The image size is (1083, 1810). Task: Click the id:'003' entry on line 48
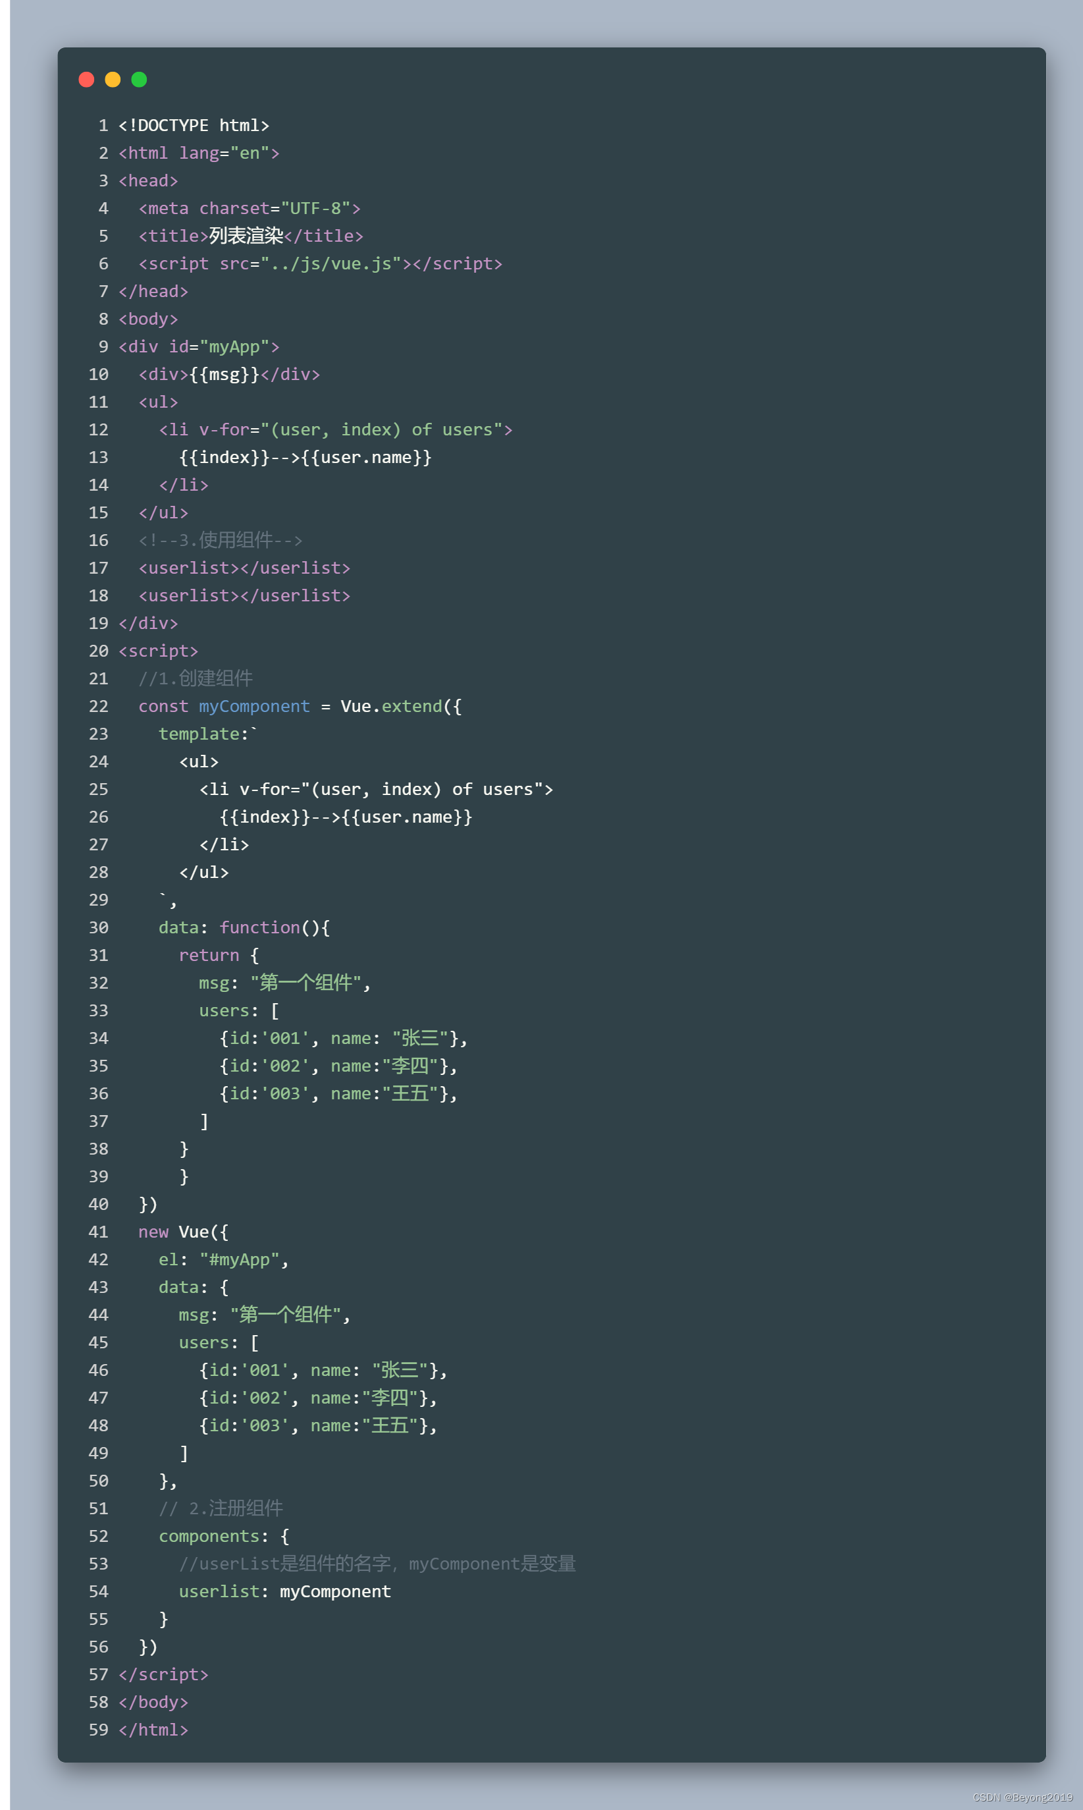[318, 1426]
